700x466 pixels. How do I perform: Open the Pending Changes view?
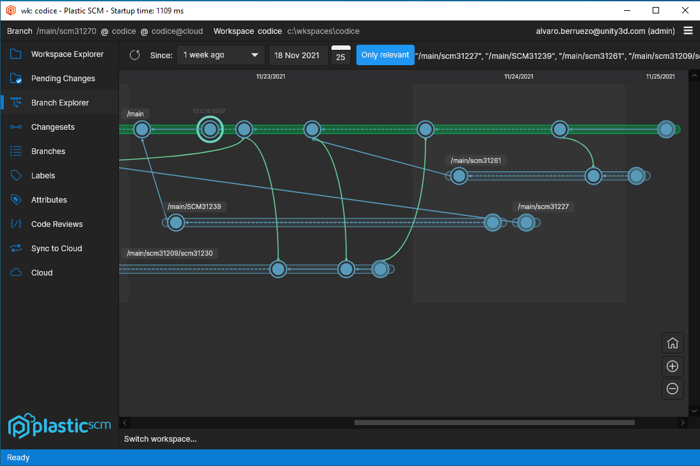coord(61,78)
